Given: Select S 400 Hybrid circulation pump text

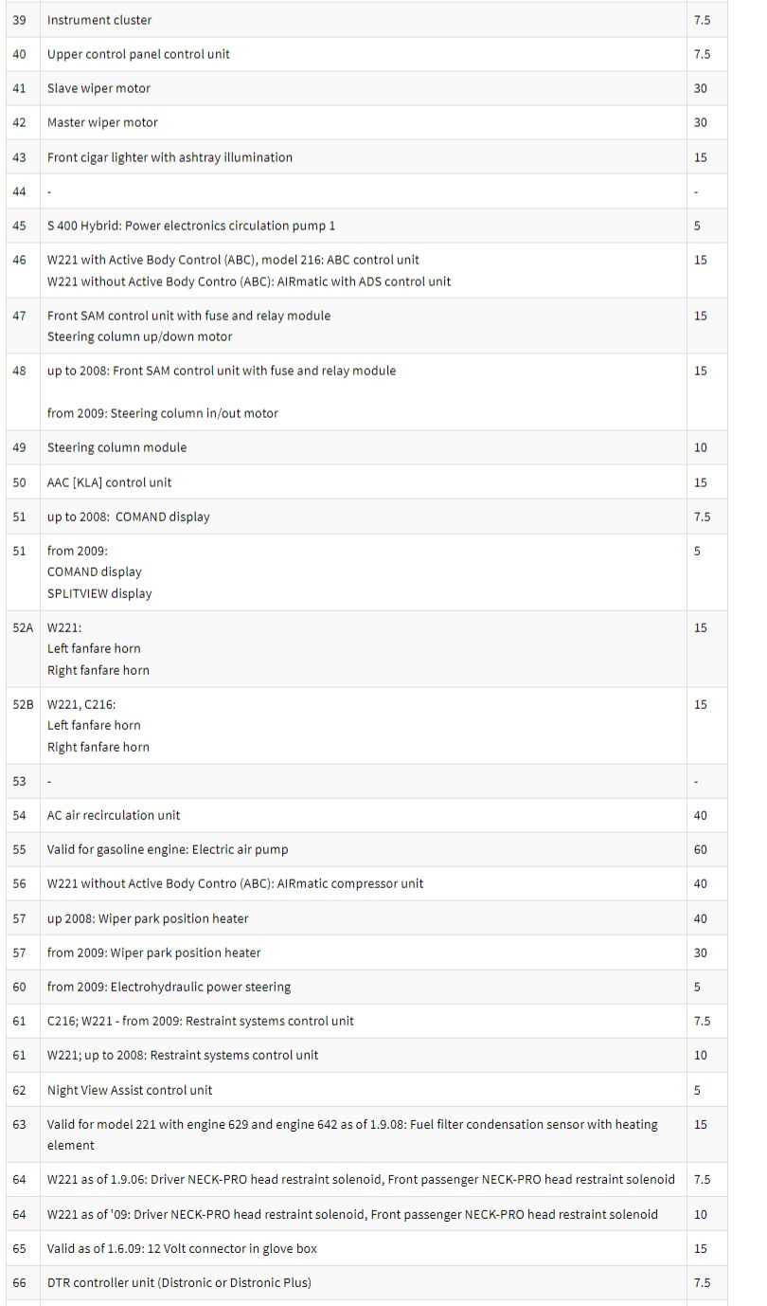Looking at the screenshot, I should click(x=191, y=226).
